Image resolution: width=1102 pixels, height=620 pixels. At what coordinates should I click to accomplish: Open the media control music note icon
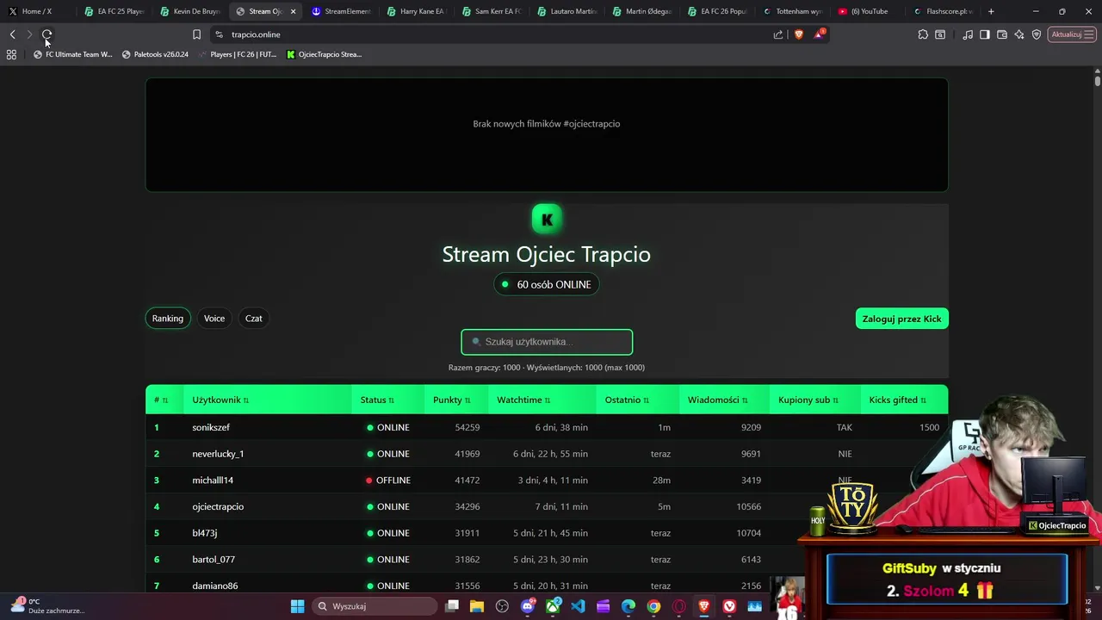pos(968,34)
